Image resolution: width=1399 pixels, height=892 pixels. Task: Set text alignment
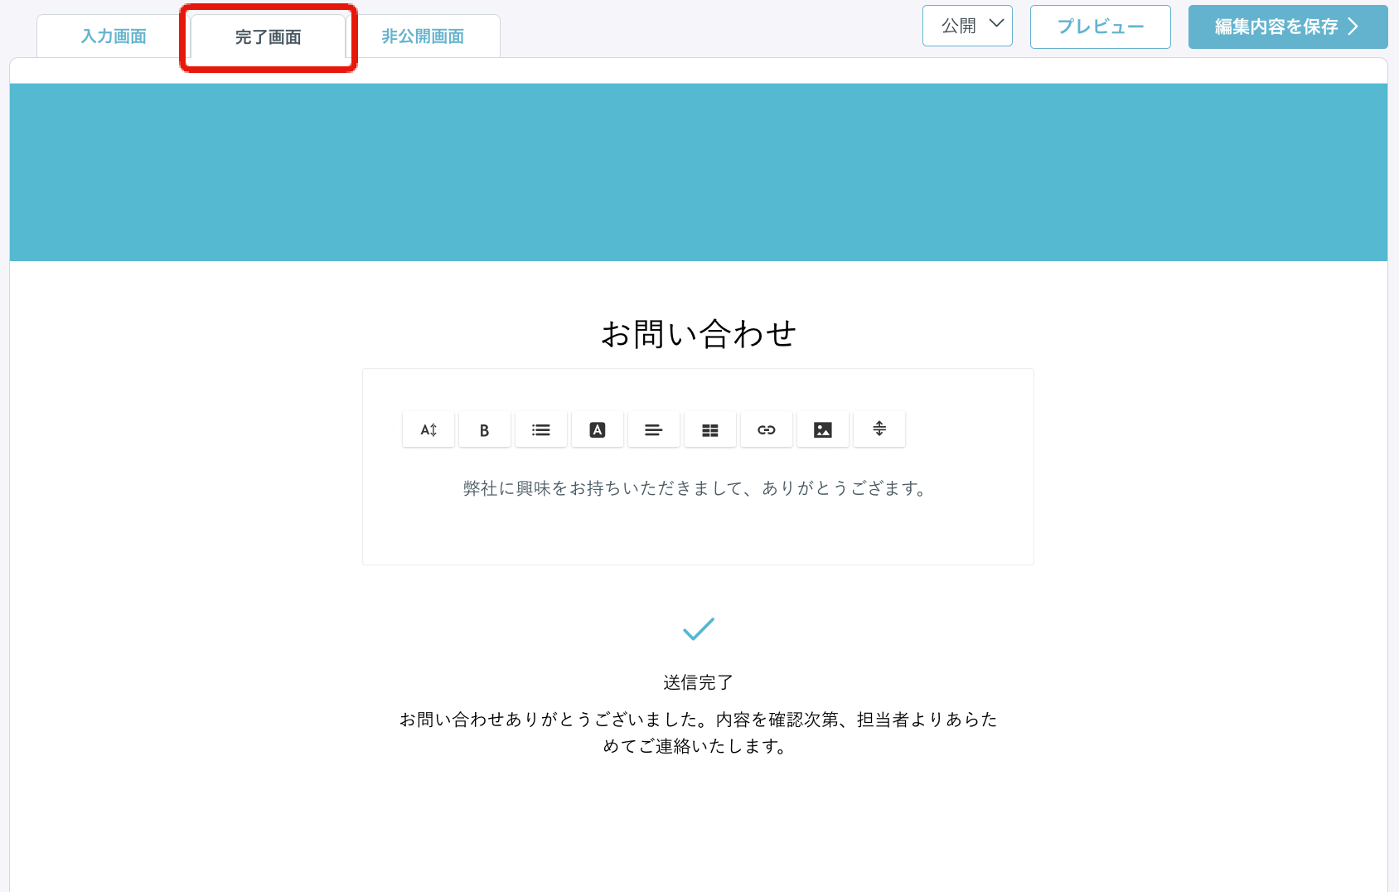click(x=654, y=429)
